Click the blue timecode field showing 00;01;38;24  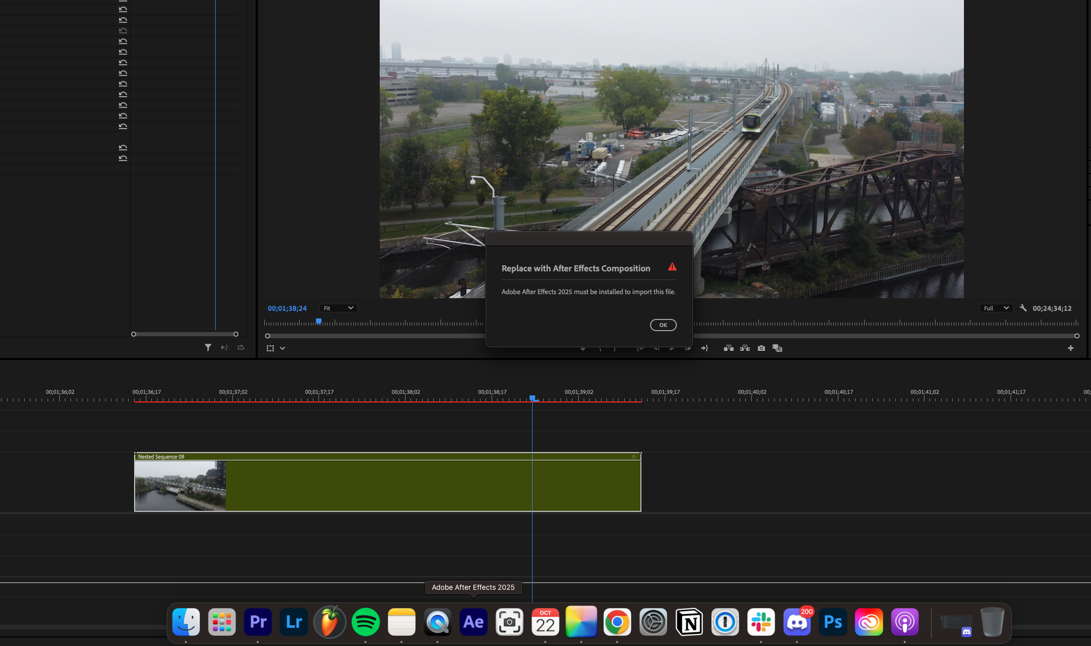point(287,308)
